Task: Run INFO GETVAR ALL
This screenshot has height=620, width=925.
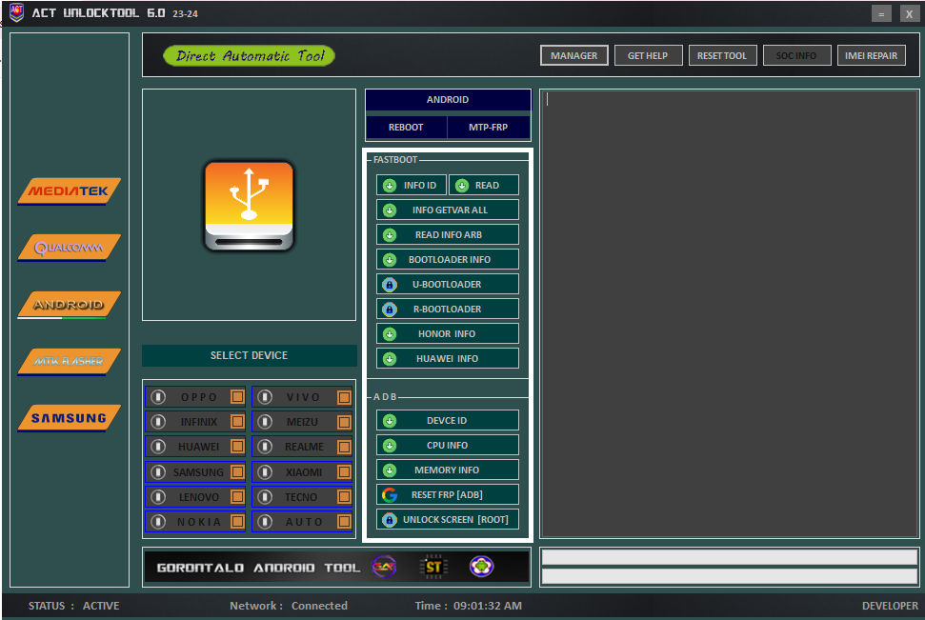Action: [x=448, y=210]
